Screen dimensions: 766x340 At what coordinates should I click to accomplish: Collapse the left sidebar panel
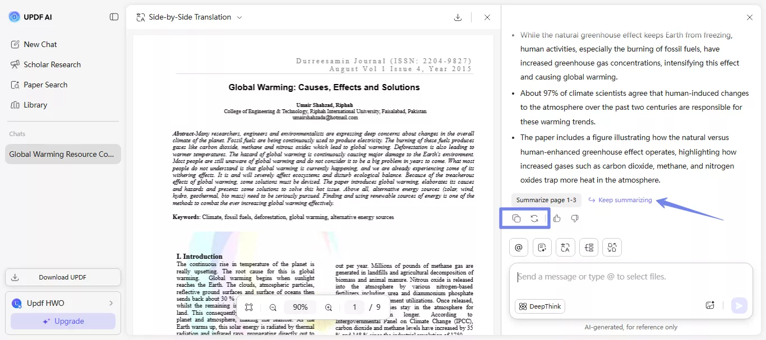point(114,17)
